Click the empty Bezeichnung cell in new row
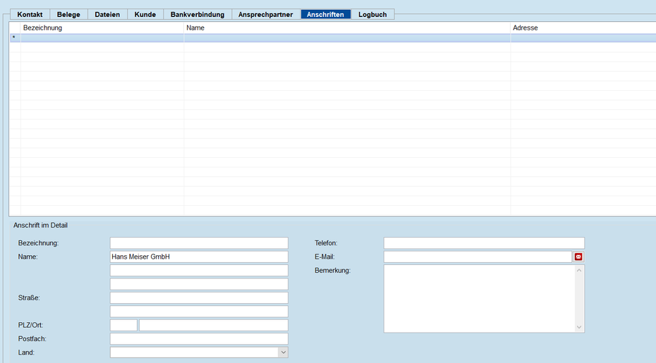This screenshot has height=363, width=656. tap(102, 38)
